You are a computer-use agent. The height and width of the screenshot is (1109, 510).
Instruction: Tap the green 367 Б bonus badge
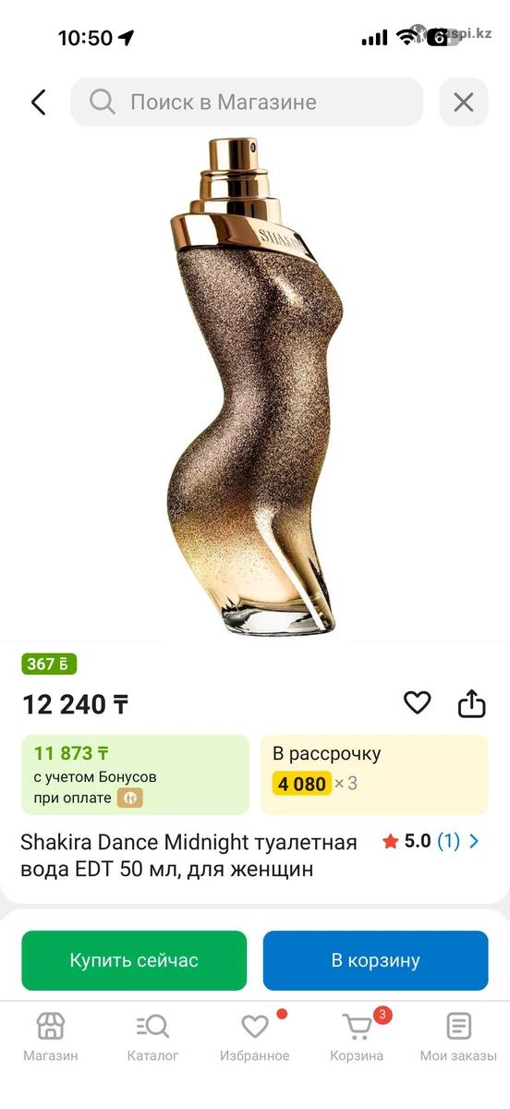point(49,664)
